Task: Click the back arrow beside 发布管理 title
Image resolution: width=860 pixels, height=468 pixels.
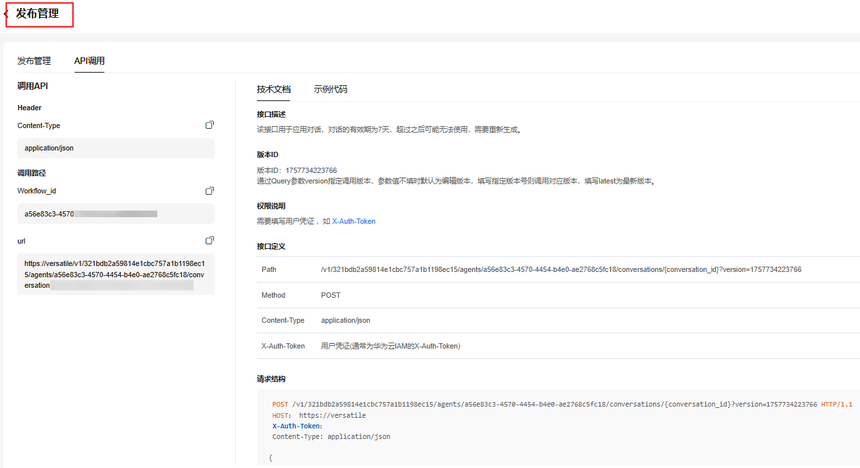Action: coord(6,14)
